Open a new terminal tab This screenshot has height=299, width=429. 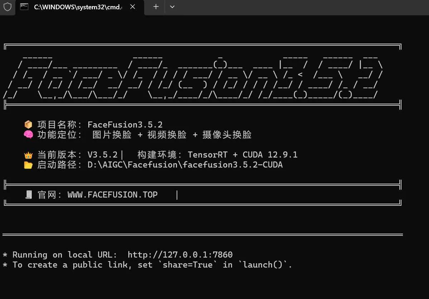click(156, 7)
